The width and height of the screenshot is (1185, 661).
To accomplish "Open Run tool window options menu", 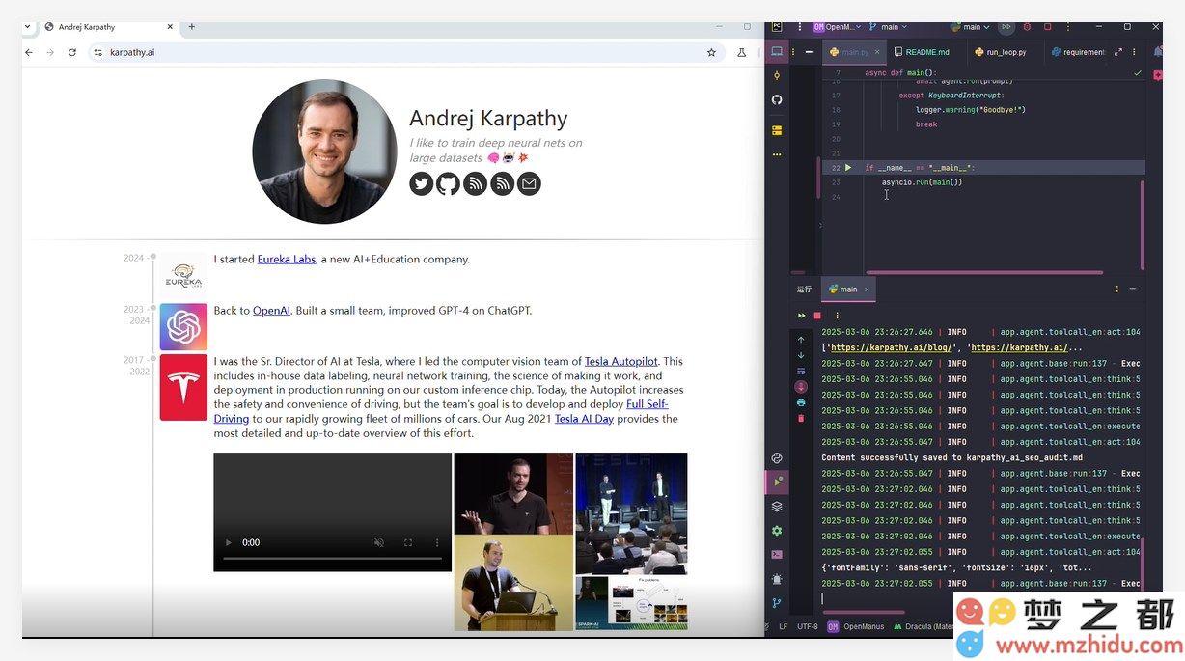I will pos(1117,289).
